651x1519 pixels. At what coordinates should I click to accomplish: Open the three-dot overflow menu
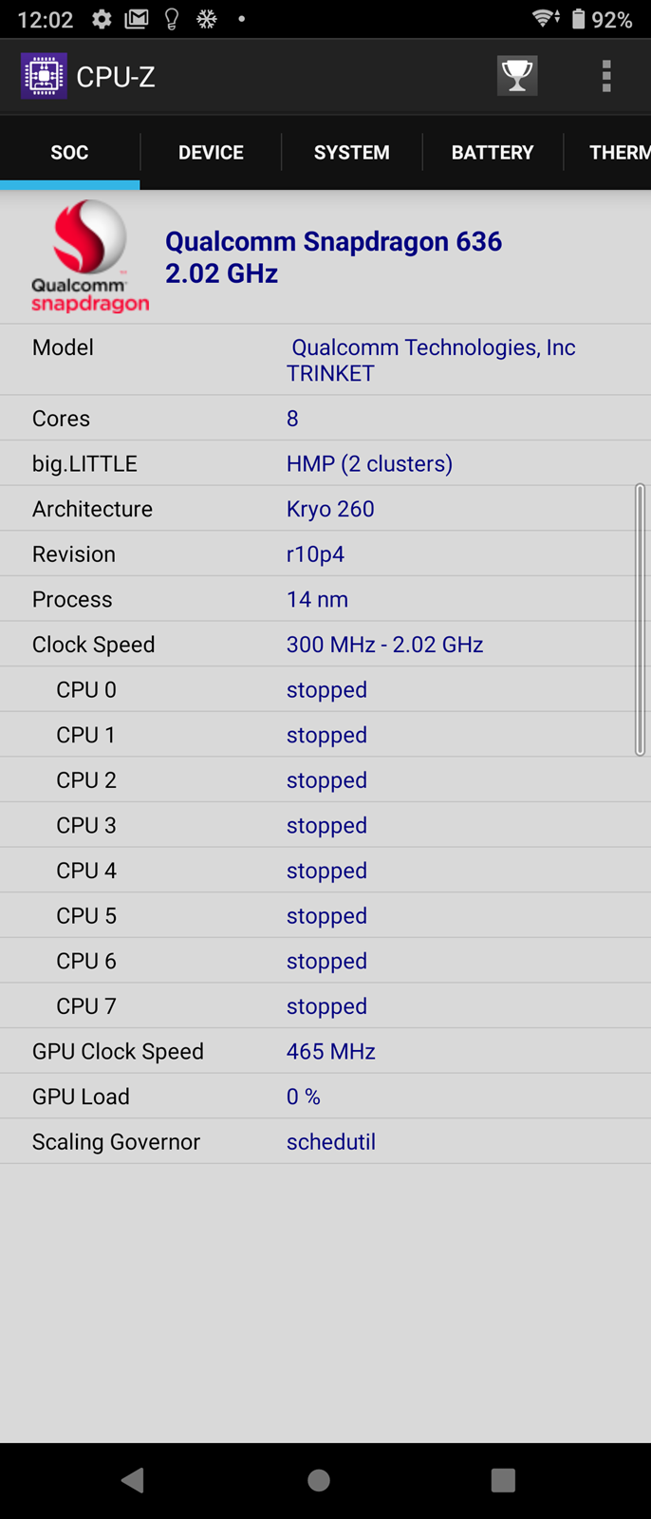606,76
